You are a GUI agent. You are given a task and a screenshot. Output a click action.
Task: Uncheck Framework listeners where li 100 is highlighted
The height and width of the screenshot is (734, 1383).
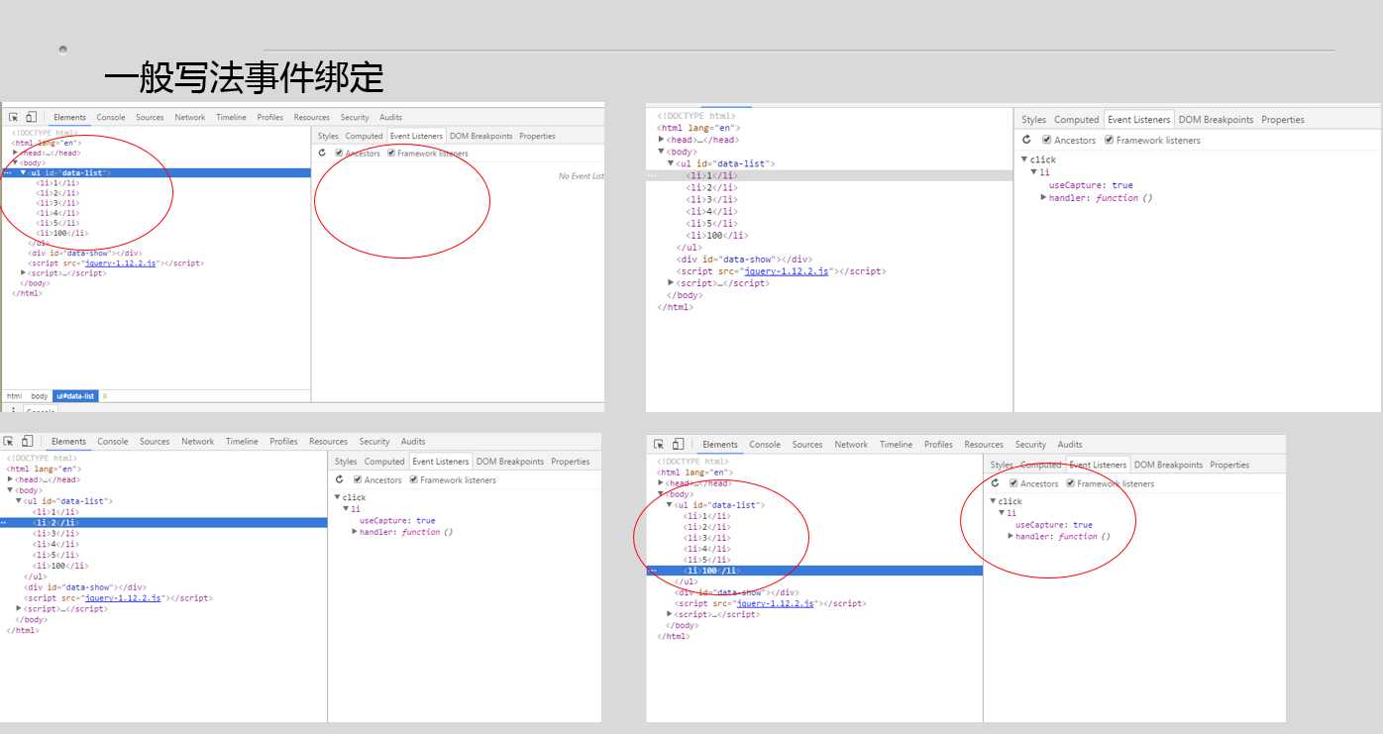click(1070, 483)
